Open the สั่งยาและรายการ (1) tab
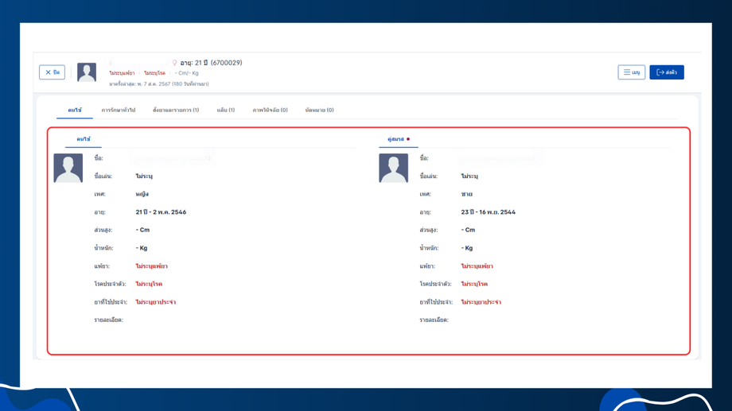 pos(176,110)
